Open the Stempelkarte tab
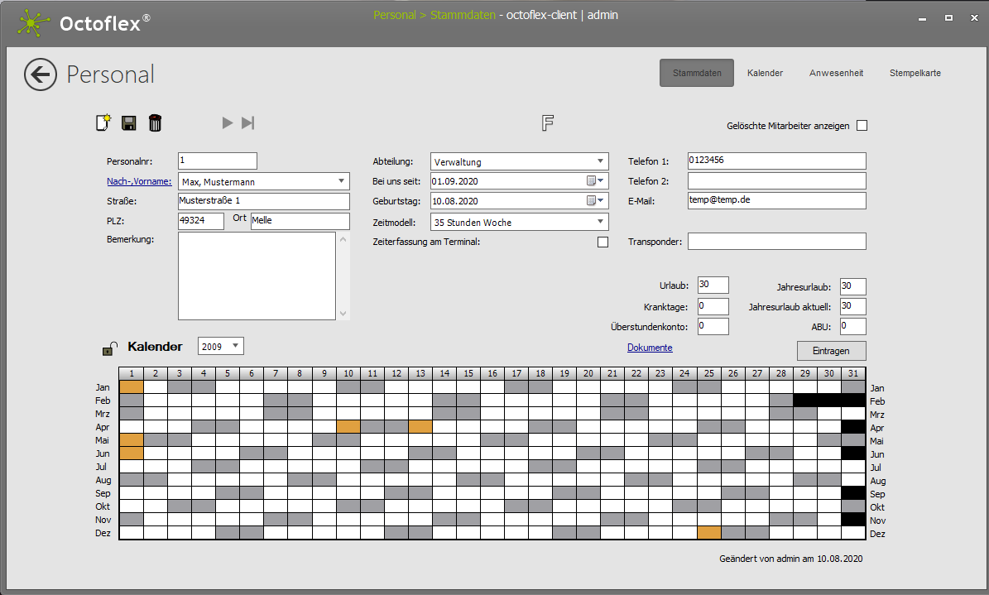 pyautogui.click(x=915, y=73)
